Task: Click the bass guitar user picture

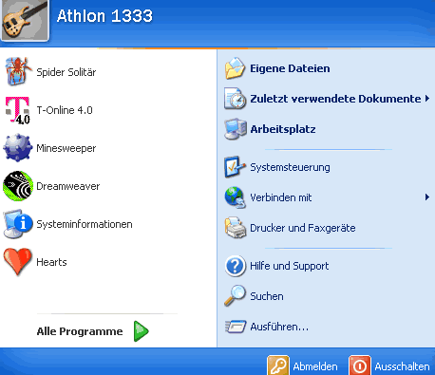Action: coord(25,20)
